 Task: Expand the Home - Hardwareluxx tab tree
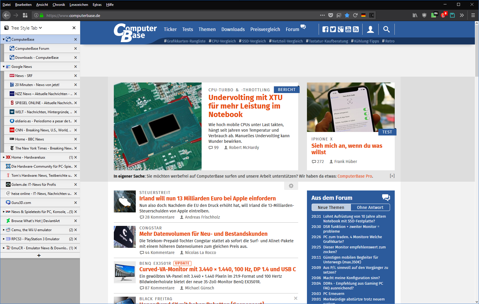[4, 157]
